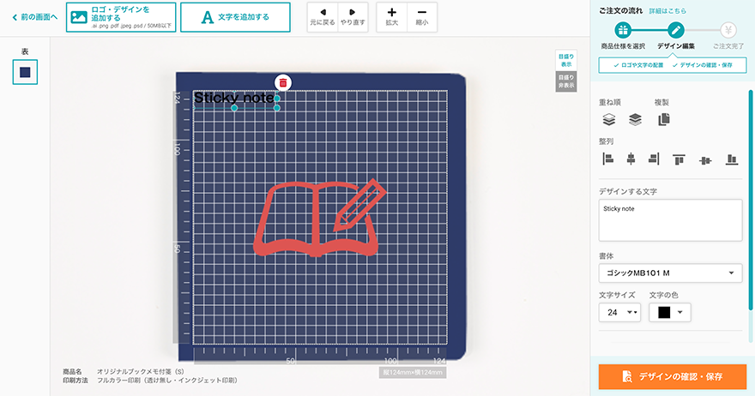Click the デザインする文字 text area
Viewport: 755px width, 396px height.
[670, 220]
